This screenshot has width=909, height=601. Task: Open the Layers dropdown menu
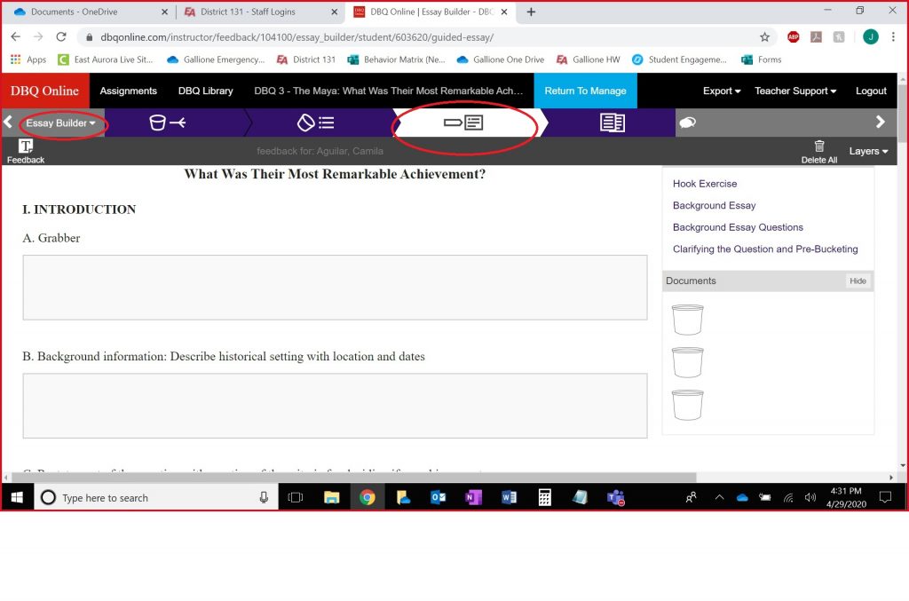click(868, 151)
